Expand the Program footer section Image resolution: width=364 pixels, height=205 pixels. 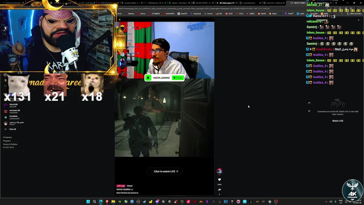pyautogui.click(x=7, y=141)
